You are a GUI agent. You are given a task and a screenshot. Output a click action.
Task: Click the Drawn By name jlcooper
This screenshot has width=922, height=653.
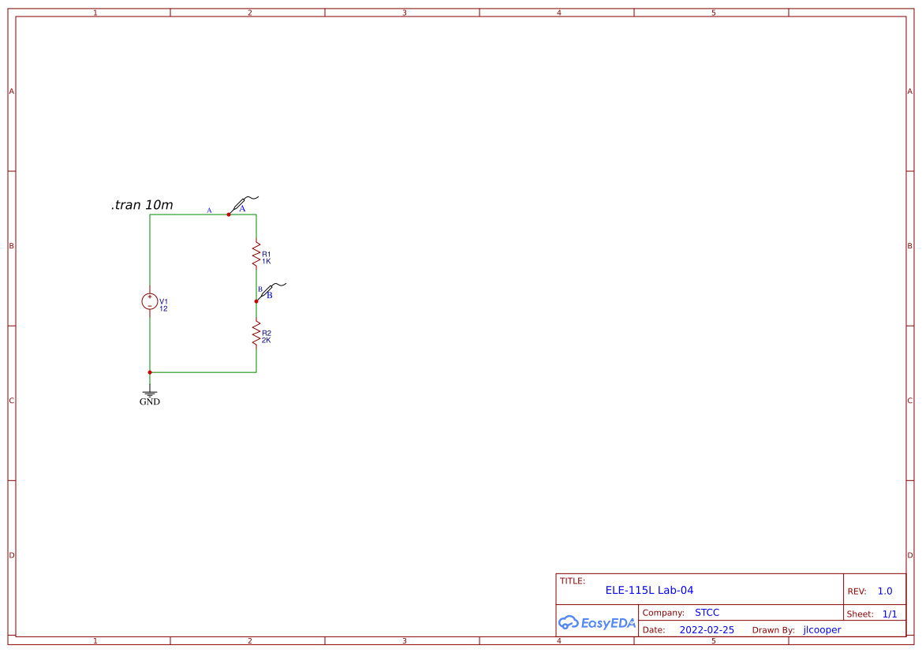(x=821, y=629)
